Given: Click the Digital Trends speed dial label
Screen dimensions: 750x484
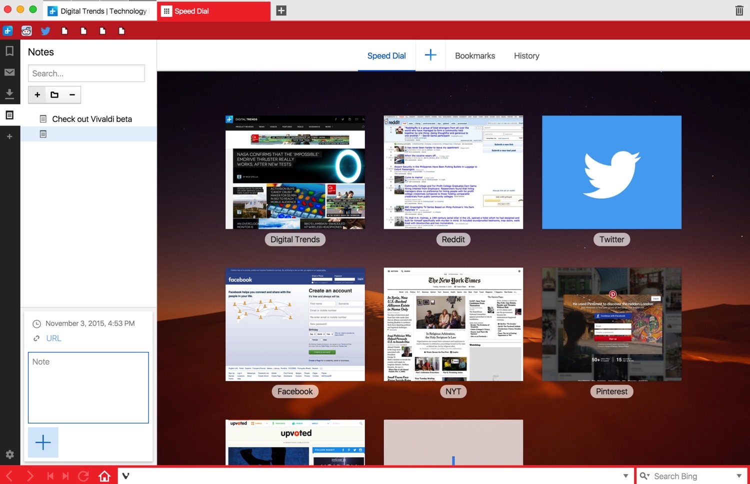Looking at the screenshot, I should [295, 239].
